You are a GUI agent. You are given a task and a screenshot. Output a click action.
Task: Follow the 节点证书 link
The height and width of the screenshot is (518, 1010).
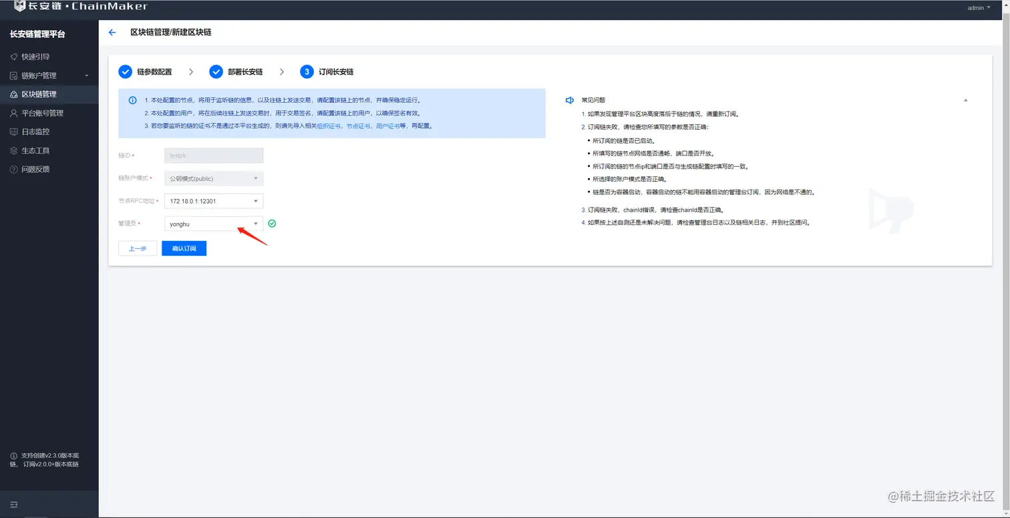pyautogui.click(x=358, y=125)
